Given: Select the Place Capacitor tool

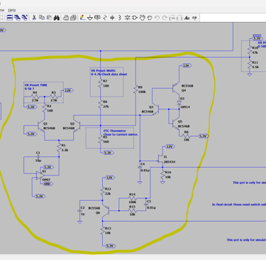Looking at the screenshot, I should click(112, 18).
